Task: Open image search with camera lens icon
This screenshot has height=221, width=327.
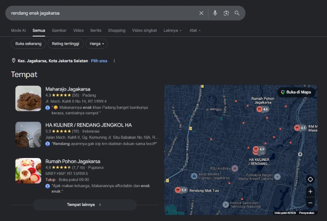Action: tap(226, 13)
